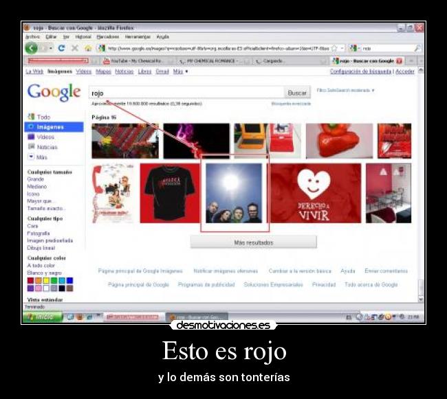Filter by Grande size
The height and width of the screenshot is (399, 447).
35,179
